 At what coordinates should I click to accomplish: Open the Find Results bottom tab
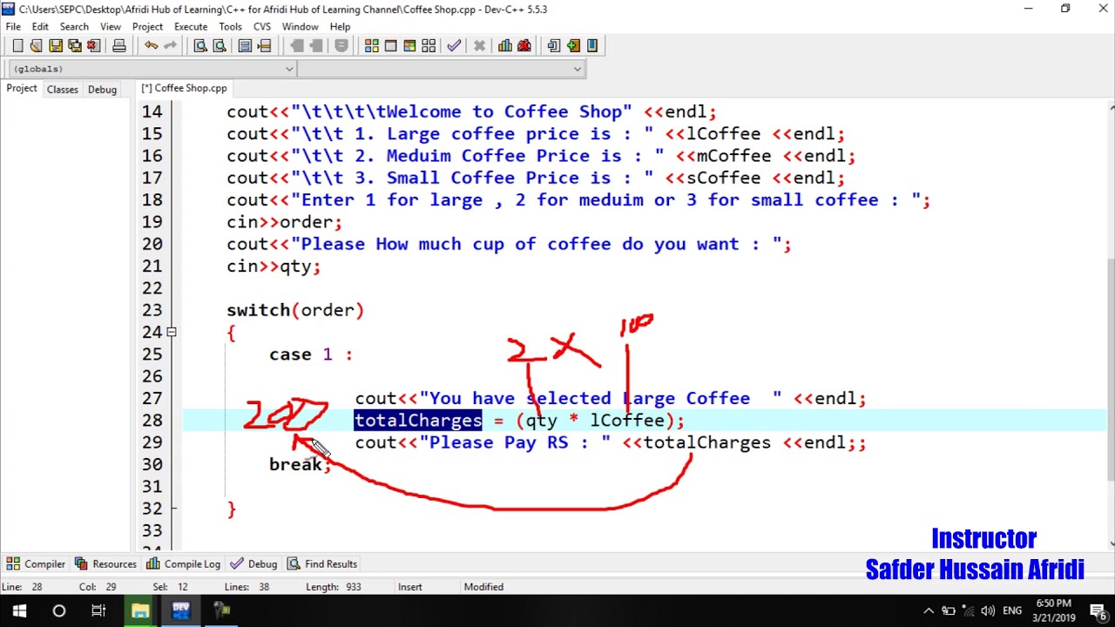[323, 563]
